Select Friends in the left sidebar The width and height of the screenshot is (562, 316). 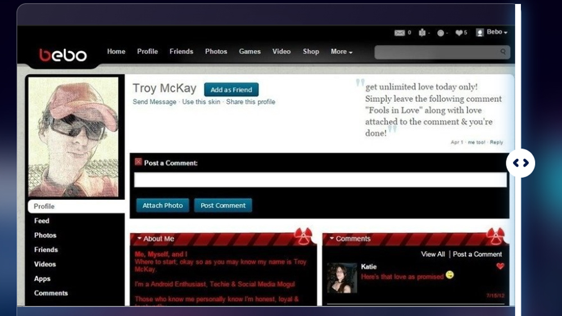pos(46,250)
